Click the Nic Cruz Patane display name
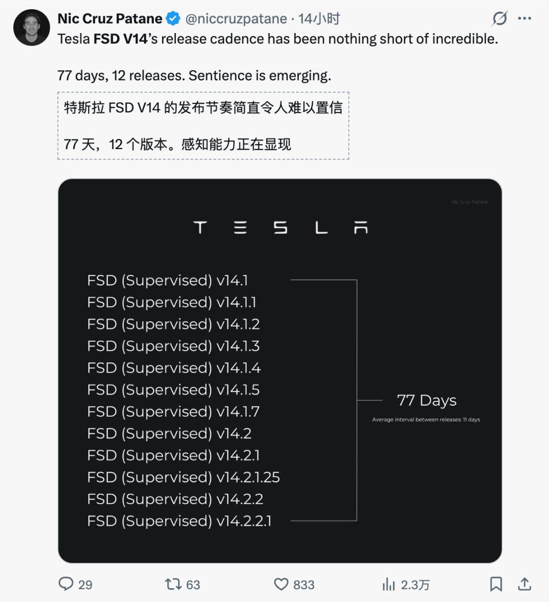Image resolution: width=550 pixels, height=602 pixels. (110, 19)
